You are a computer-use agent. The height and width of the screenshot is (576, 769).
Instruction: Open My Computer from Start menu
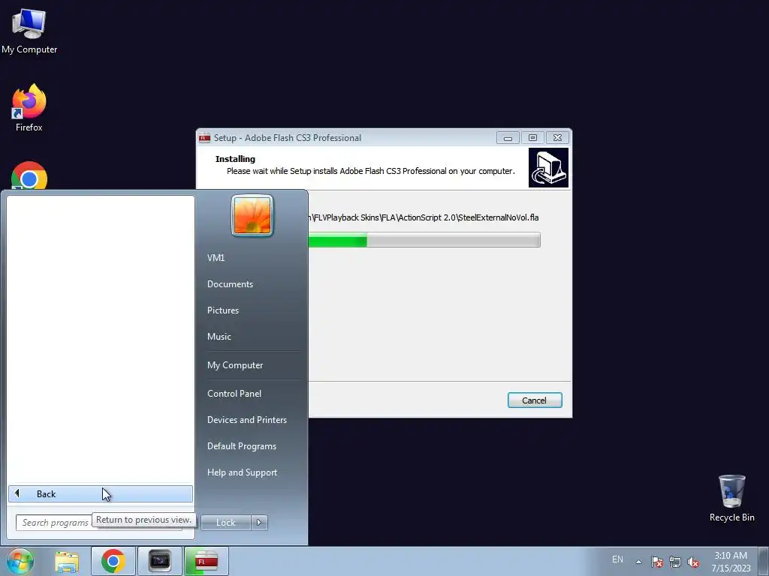235,365
